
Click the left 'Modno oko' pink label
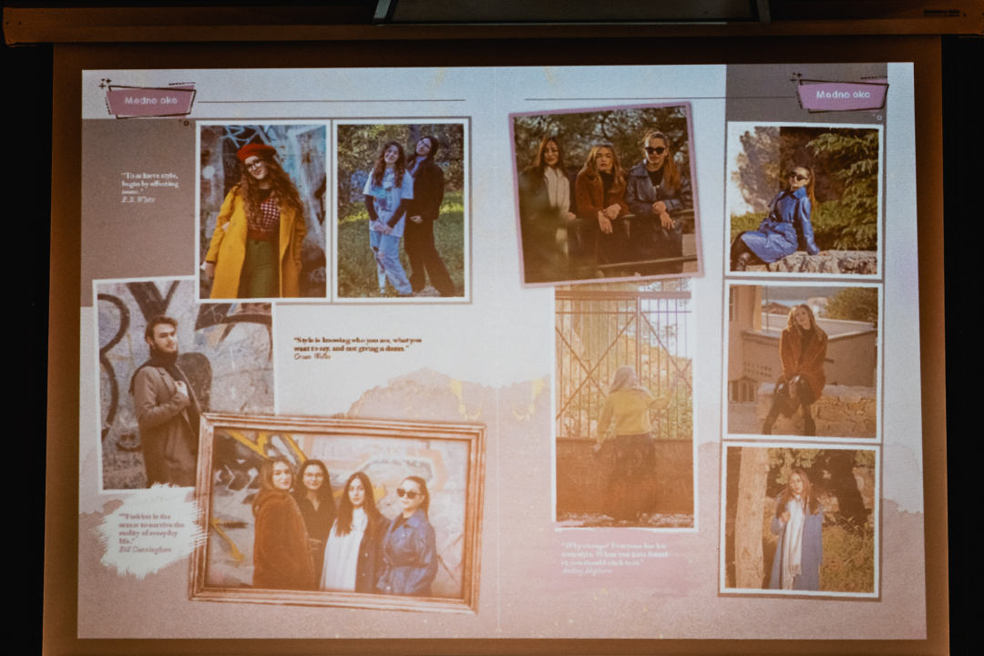(x=150, y=100)
